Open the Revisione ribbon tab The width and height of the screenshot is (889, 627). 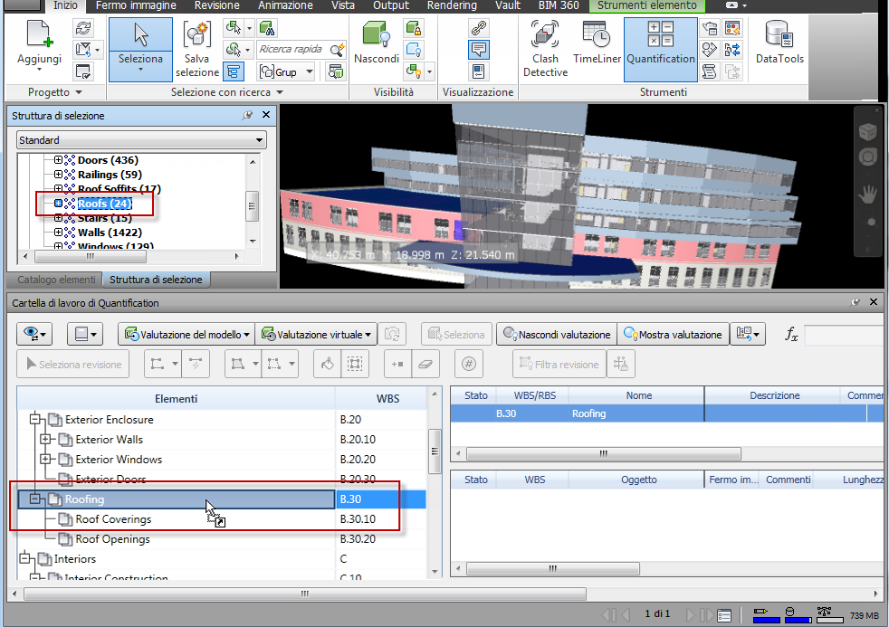point(217,5)
